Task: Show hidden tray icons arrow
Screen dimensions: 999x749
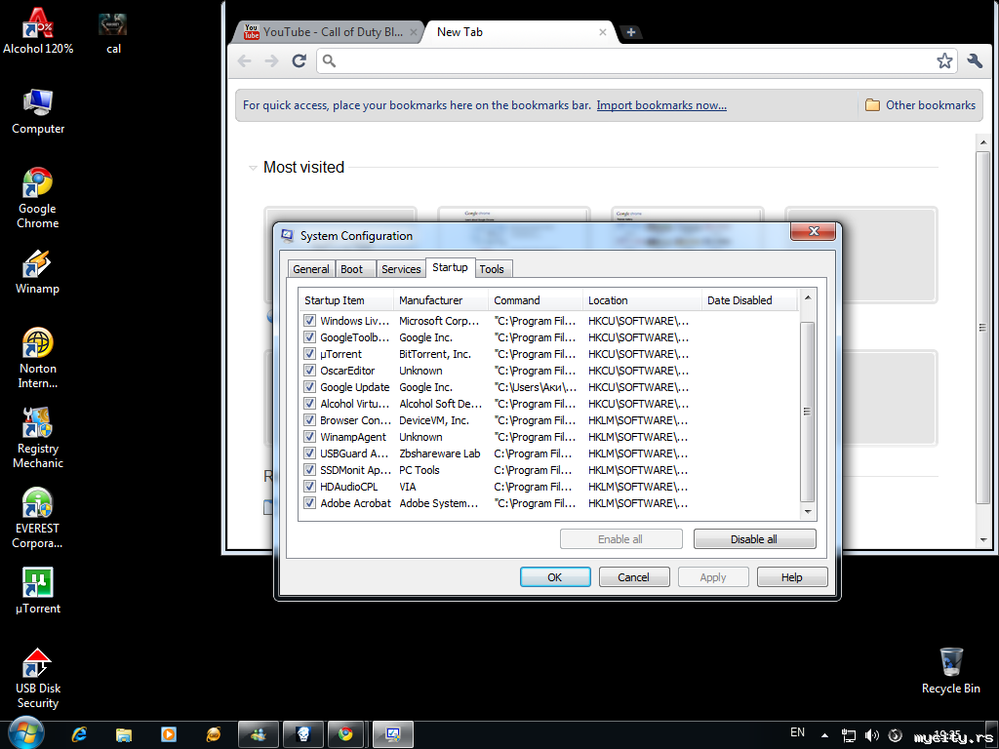Action: point(824,735)
